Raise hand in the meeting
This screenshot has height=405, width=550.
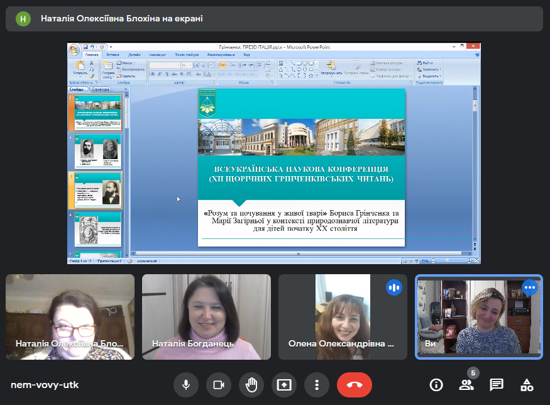(x=251, y=384)
